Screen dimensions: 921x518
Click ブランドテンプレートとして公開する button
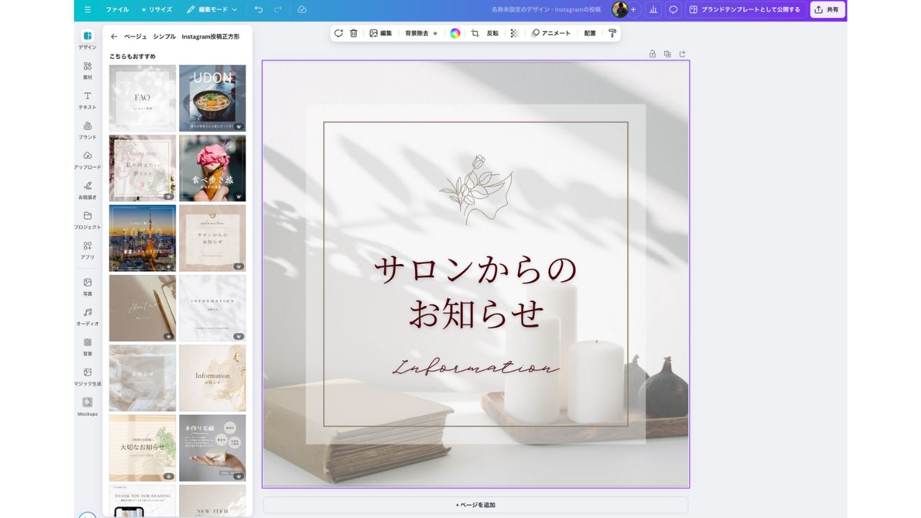745,9
